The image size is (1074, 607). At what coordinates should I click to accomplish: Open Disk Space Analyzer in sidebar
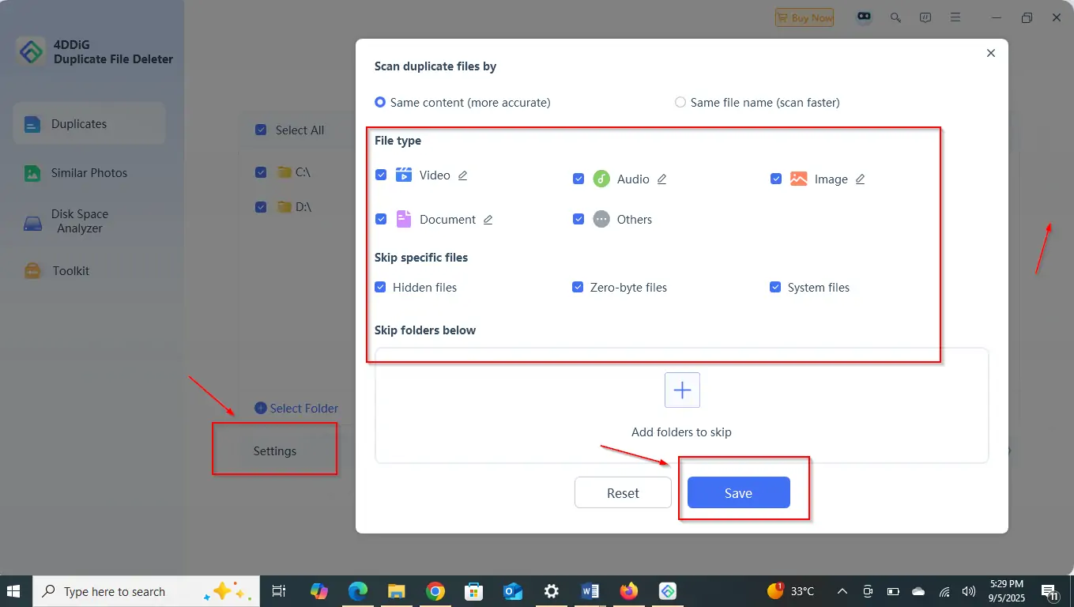pyautogui.click(x=79, y=221)
